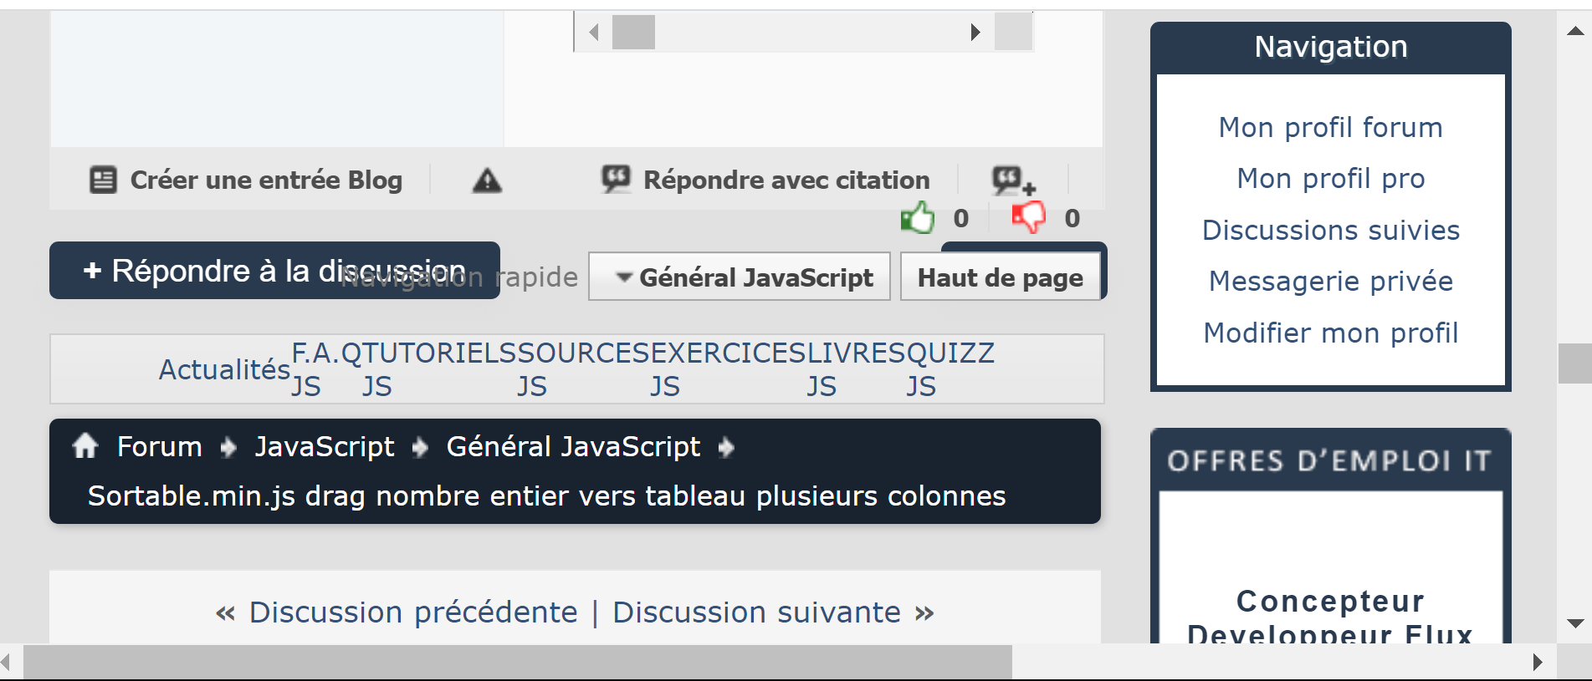This screenshot has height=681, width=1592.
Task: Open Mon profil pro link
Action: point(1330,179)
